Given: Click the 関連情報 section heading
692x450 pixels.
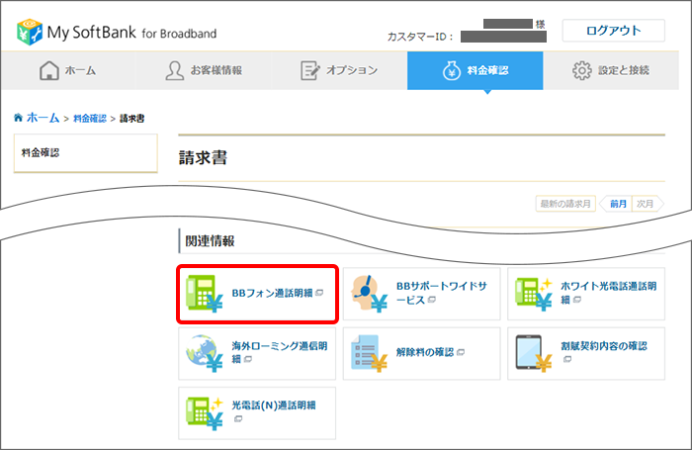Looking at the screenshot, I should pos(210,241).
